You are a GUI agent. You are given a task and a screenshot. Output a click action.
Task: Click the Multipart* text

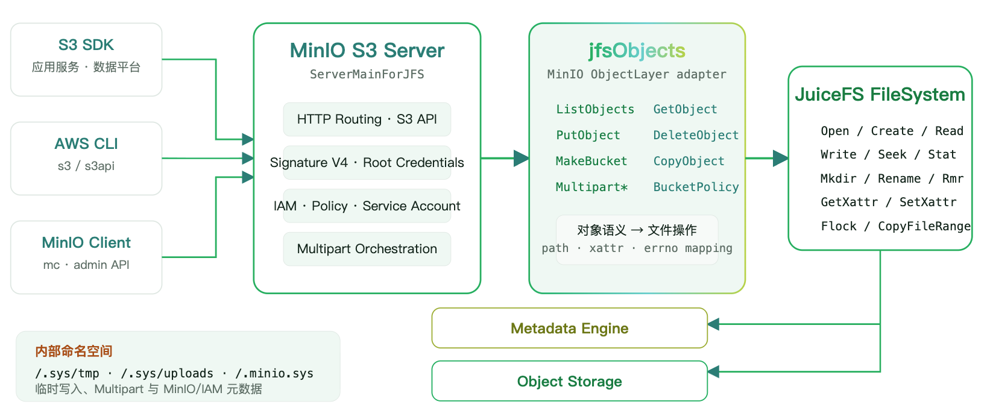coord(591,187)
